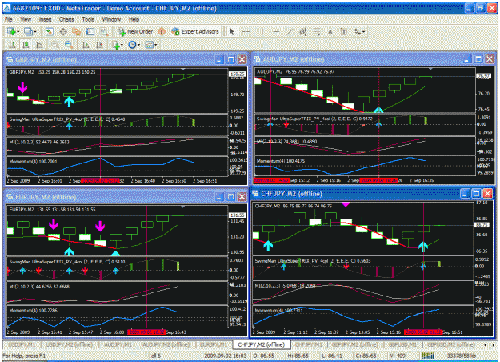Click the New Order button
500x362 pixels.
click(x=135, y=31)
